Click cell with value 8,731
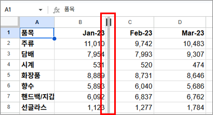The width and height of the screenshot is (213, 115). point(132,75)
